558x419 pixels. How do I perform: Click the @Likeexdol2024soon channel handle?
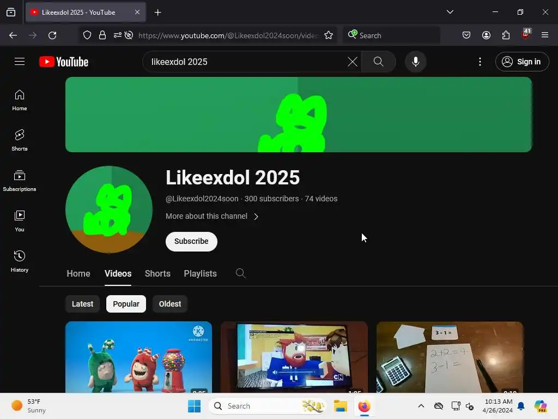tap(202, 199)
